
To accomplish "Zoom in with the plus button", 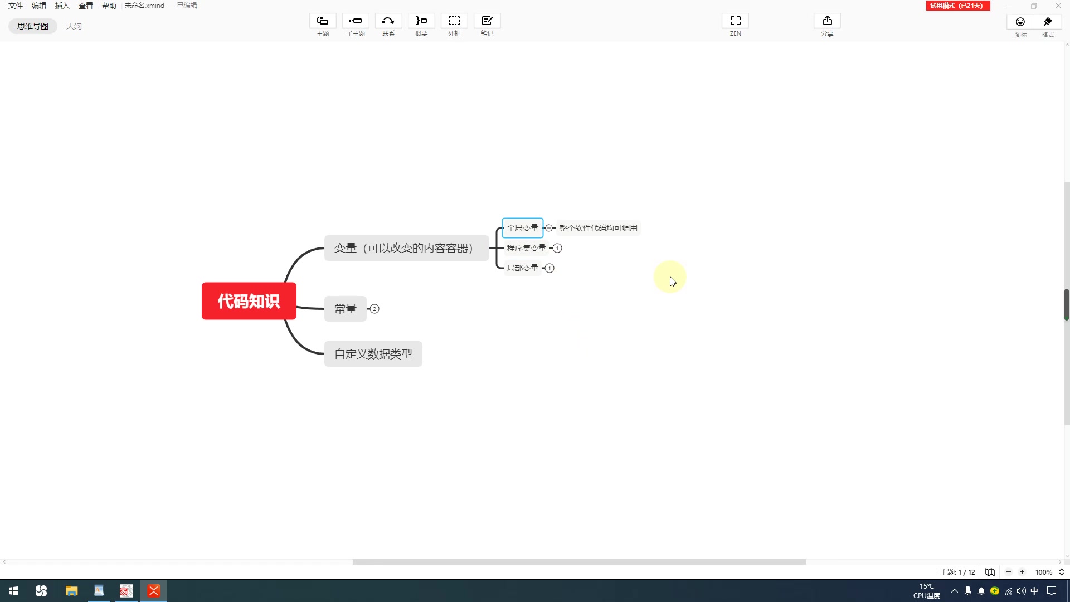I will pos(1022,572).
